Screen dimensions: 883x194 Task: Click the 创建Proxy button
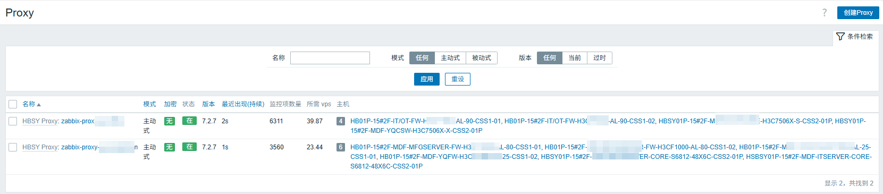[858, 13]
